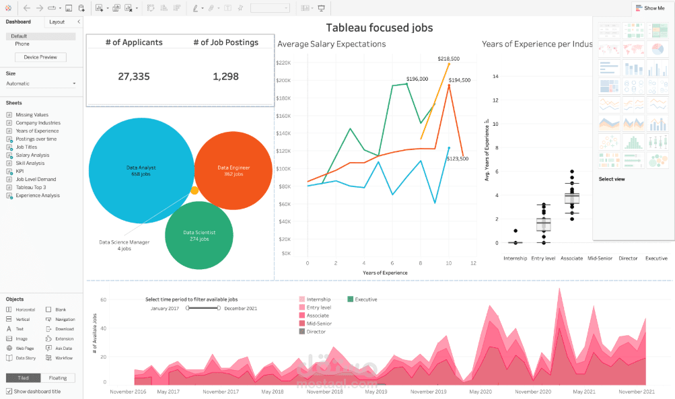This screenshot has width=675, height=399.
Task: Choose box-and-whisker plot in Show Me
Action: coord(658,141)
